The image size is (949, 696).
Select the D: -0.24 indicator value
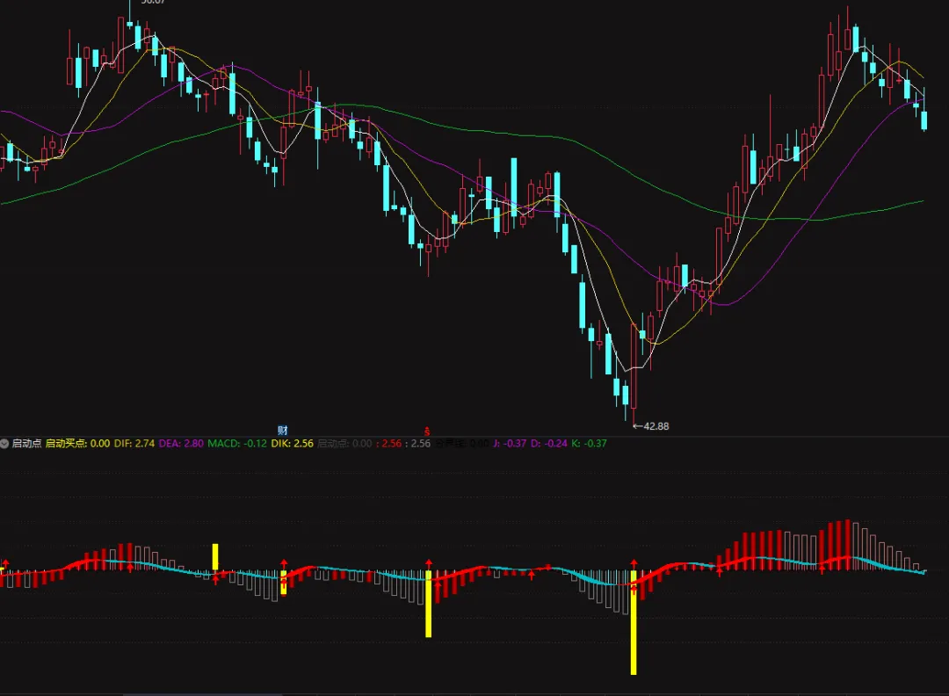(x=549, y=444)
